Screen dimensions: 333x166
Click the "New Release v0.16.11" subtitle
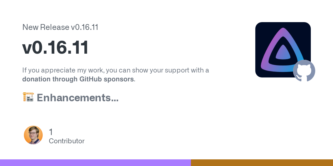pyautogui.click(x=60, y=27)
